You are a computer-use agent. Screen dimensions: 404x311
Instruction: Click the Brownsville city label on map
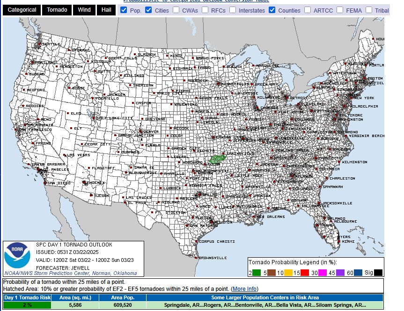(x=213, y=258)
